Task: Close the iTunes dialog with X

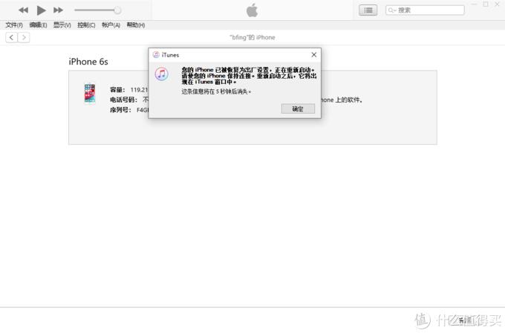Action: (x=314, y=55)
